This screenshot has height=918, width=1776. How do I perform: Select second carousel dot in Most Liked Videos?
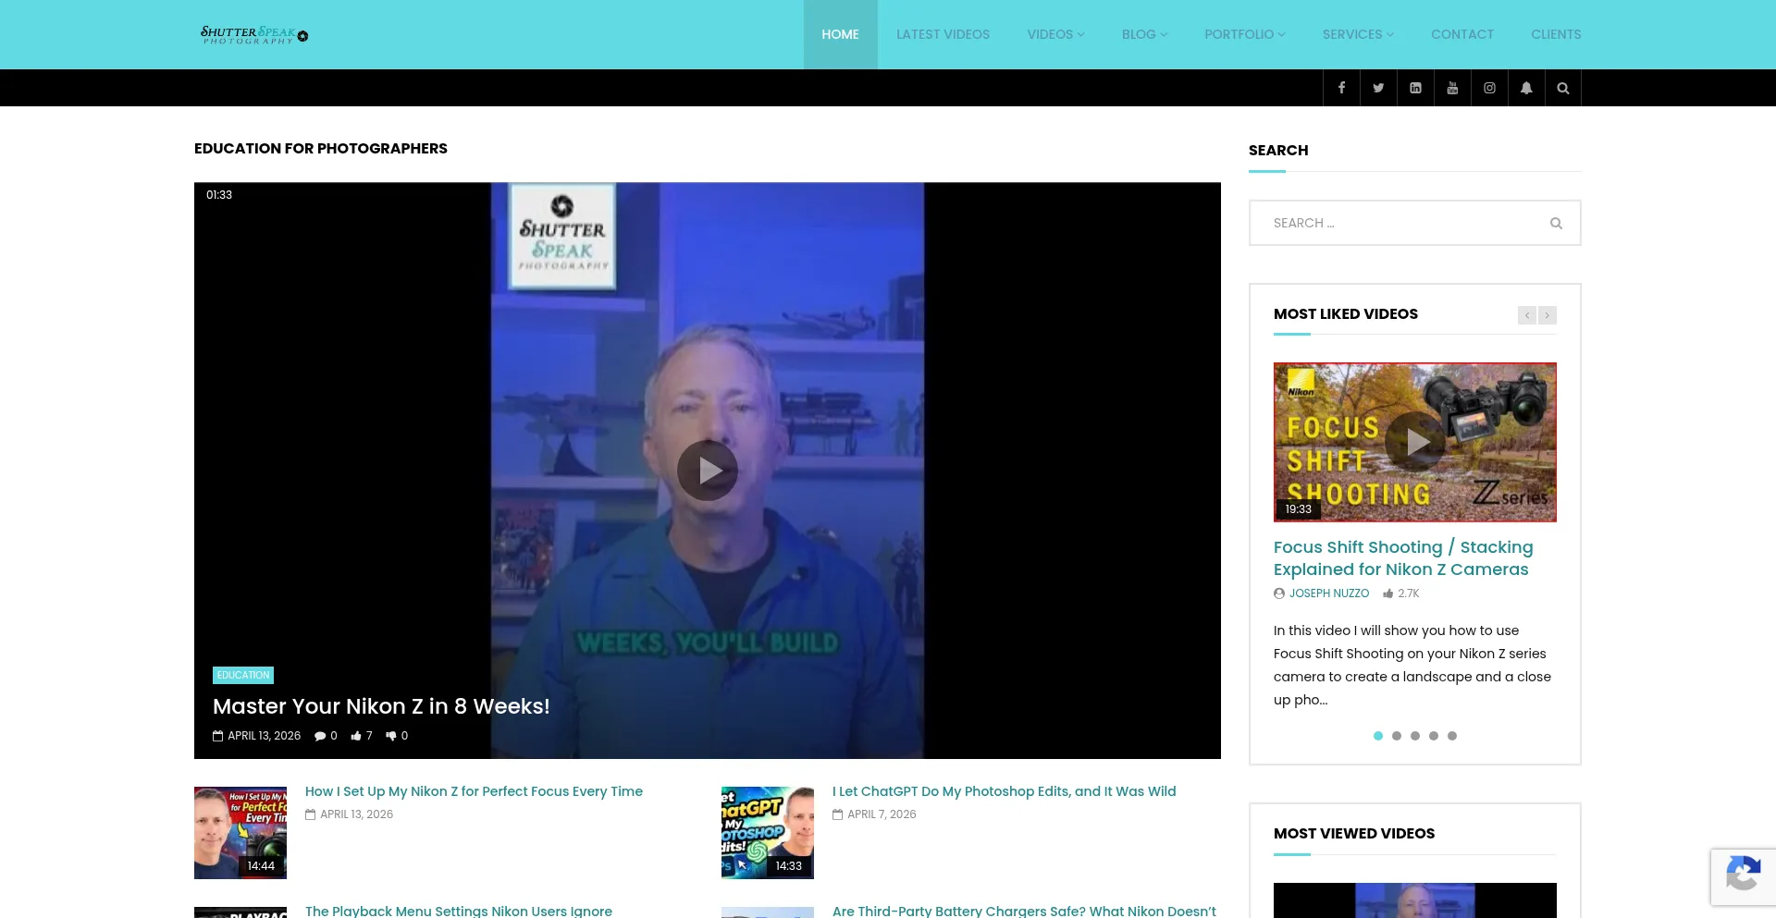coord(1397,736)
